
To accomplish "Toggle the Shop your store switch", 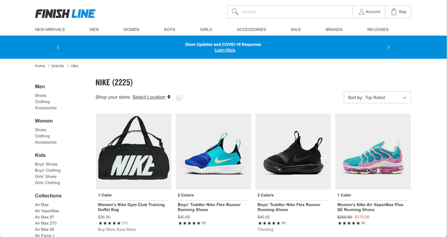I will (x=180, y=97).
